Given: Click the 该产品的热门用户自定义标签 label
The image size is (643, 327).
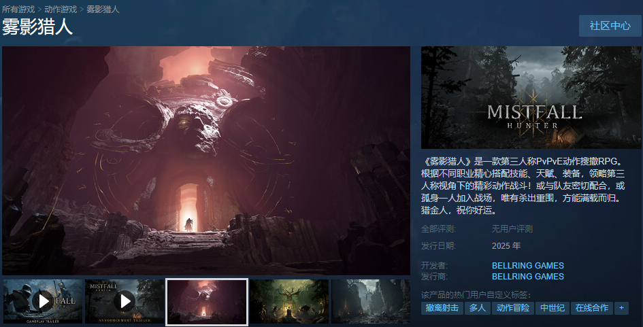Looking at the screenshot, I should (476, 294).
